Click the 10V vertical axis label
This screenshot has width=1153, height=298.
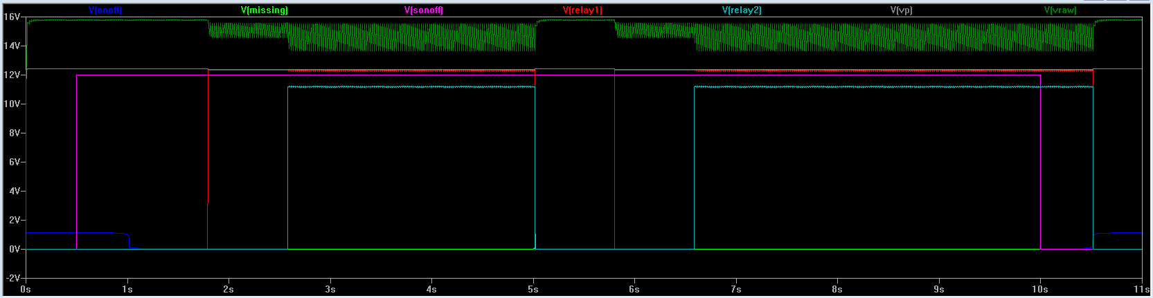[12, 104]
